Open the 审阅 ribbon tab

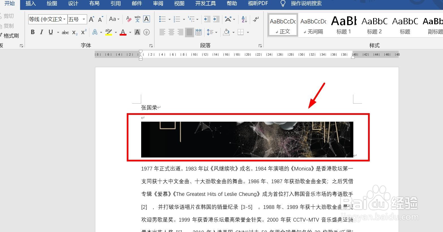coord(158,4)
